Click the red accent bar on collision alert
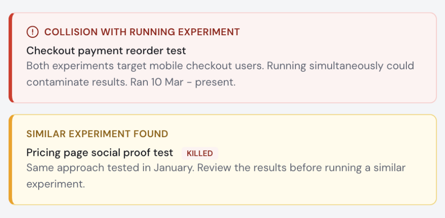This screenshot has height=218, width=445. [11, 57]
